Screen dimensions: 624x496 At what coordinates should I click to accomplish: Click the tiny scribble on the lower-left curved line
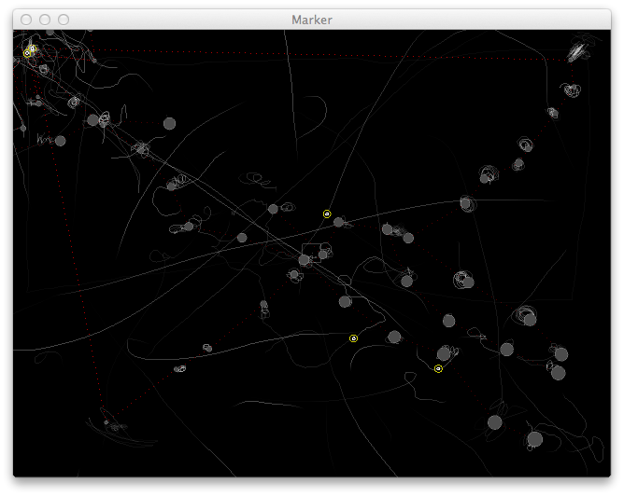pyautogui.click(x=206, y=348)
